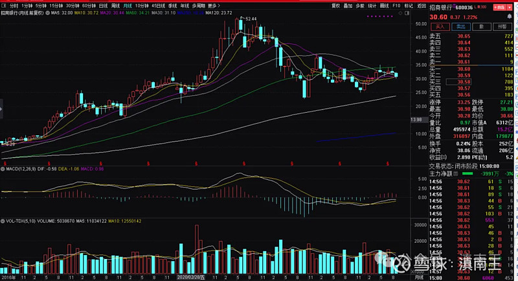Click stock code 600036
Image resolution: width=518 pixels, height=281 pixels.
(x=464, y=7)
